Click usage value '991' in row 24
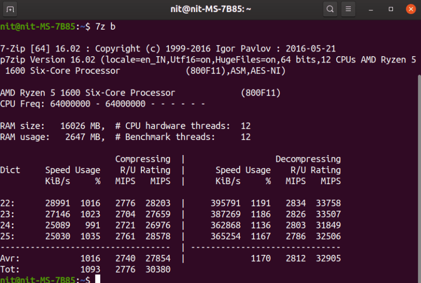Image resolution: width=421 pixels, height=283 pixels. tap(93, 225)
